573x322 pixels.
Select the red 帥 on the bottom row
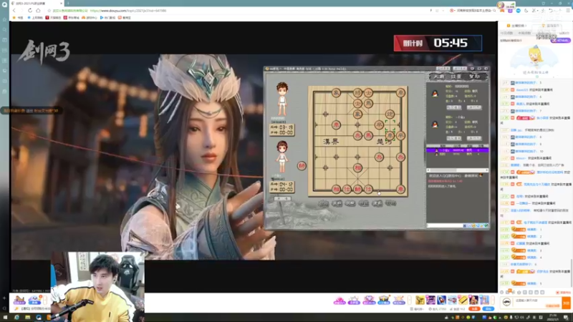[x=357, y=189]
